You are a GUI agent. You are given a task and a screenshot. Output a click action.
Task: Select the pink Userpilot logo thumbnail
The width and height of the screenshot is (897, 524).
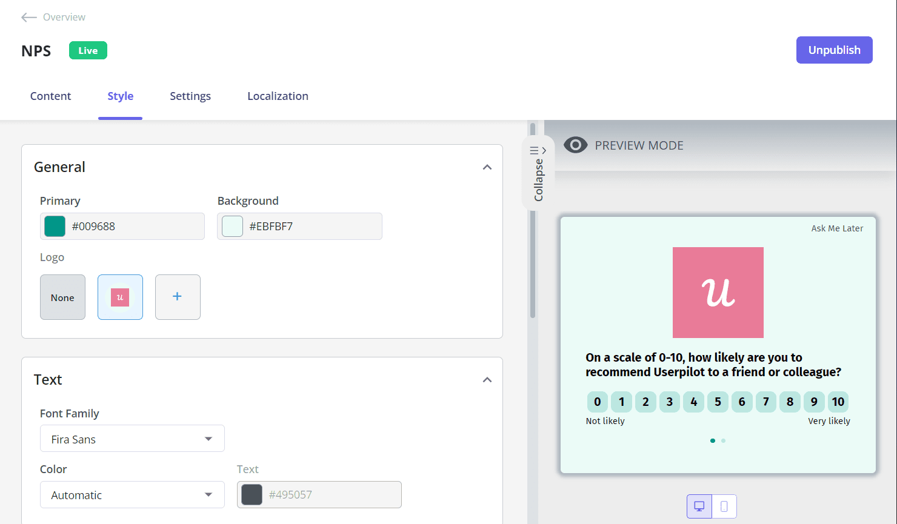[x=120, y=297]
